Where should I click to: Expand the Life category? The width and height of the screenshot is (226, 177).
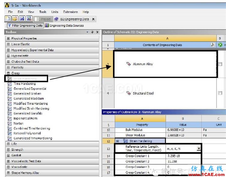pyautogui.click(x=8, y=144)
